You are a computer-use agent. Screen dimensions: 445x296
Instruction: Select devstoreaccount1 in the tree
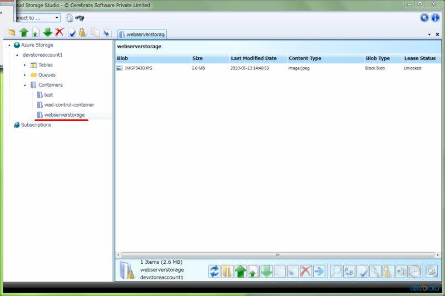click(43, 54)
